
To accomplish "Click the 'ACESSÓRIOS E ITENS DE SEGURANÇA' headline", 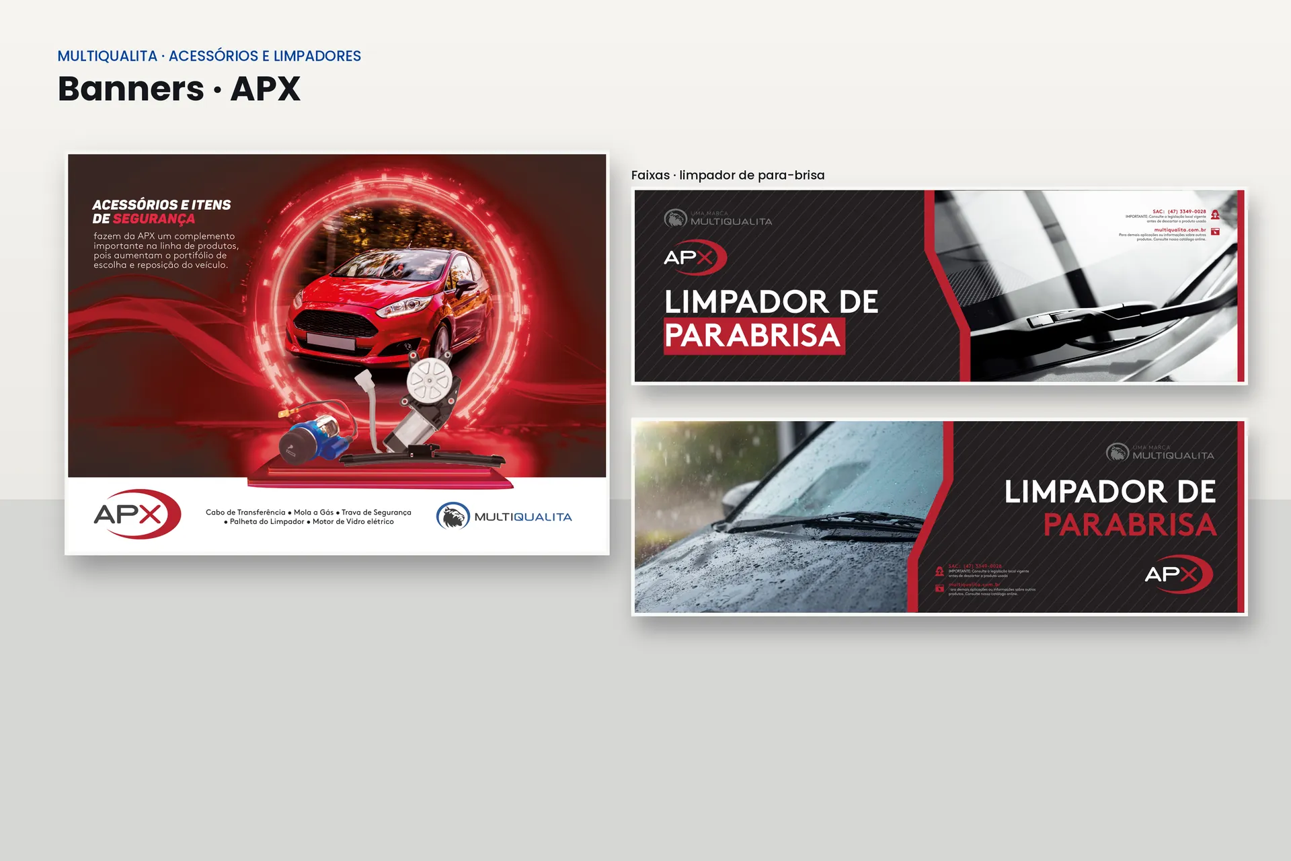I will tap(161, 211).
